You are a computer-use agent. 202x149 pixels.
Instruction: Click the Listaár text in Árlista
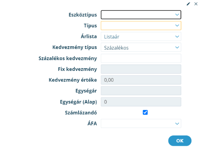point(111,37)
